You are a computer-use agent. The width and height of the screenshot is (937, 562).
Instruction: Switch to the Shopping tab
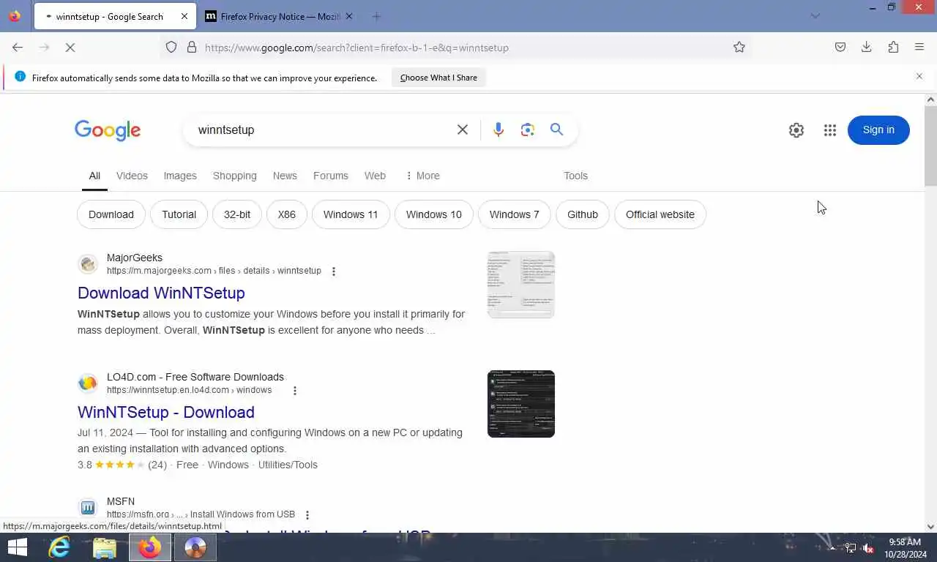(x=235, y=176)
